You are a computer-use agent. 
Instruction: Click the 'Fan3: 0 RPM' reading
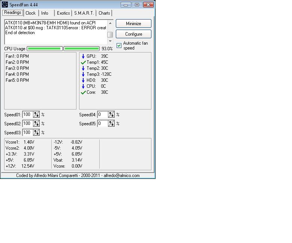click(x=17, y=68)
